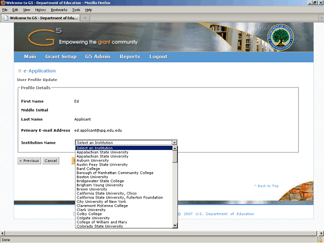Select Colgate University from the list

(124, 218)
